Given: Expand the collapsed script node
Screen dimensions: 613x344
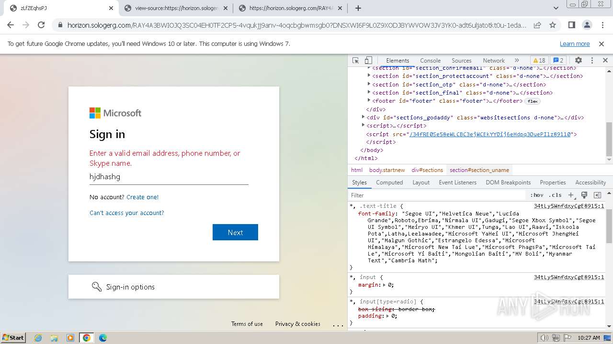Looking at the screenshot, I should point(363,125).
